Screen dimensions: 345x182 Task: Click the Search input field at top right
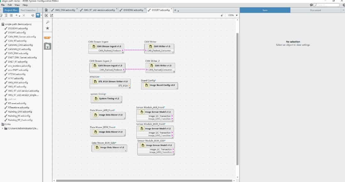pos(326,5)
